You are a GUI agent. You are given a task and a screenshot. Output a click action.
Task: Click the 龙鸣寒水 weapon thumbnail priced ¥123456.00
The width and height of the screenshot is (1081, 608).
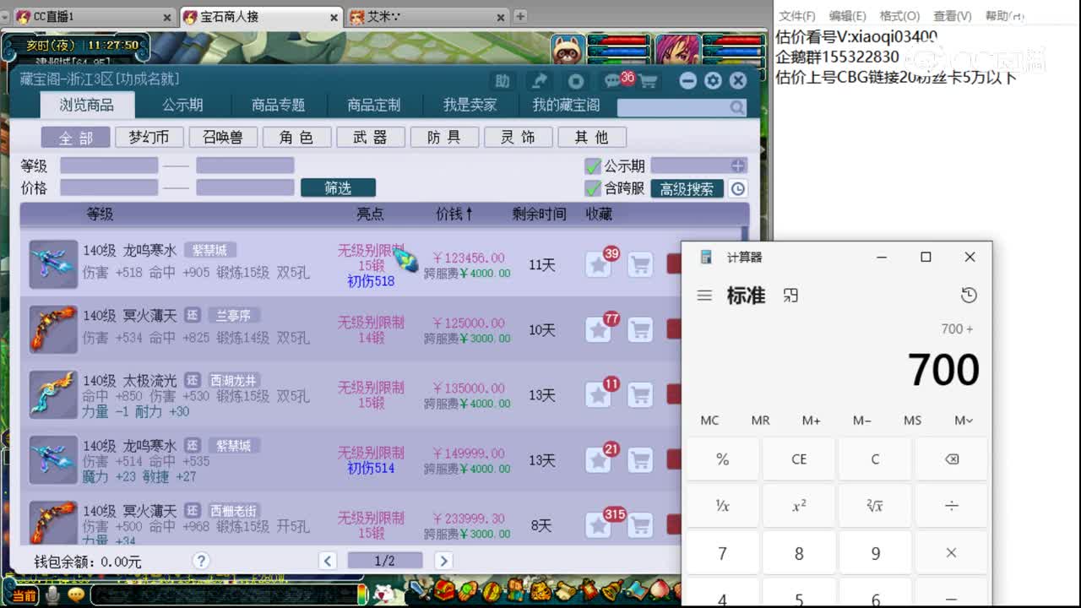(53, 264)
